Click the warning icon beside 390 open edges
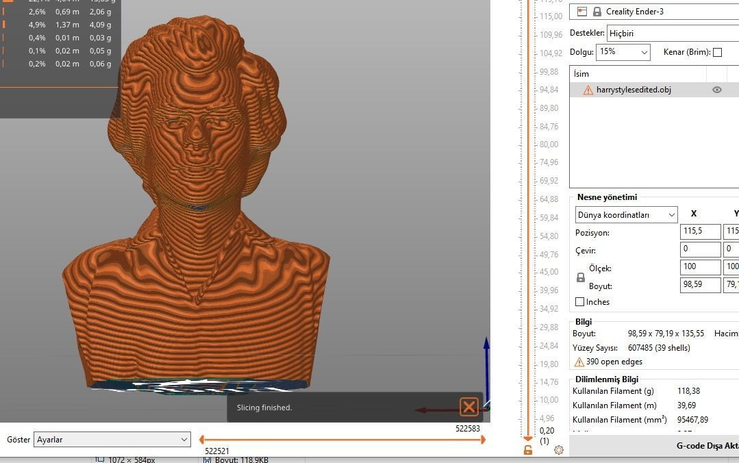The height and width of the screenshot is (463, 739). point(579,362)
